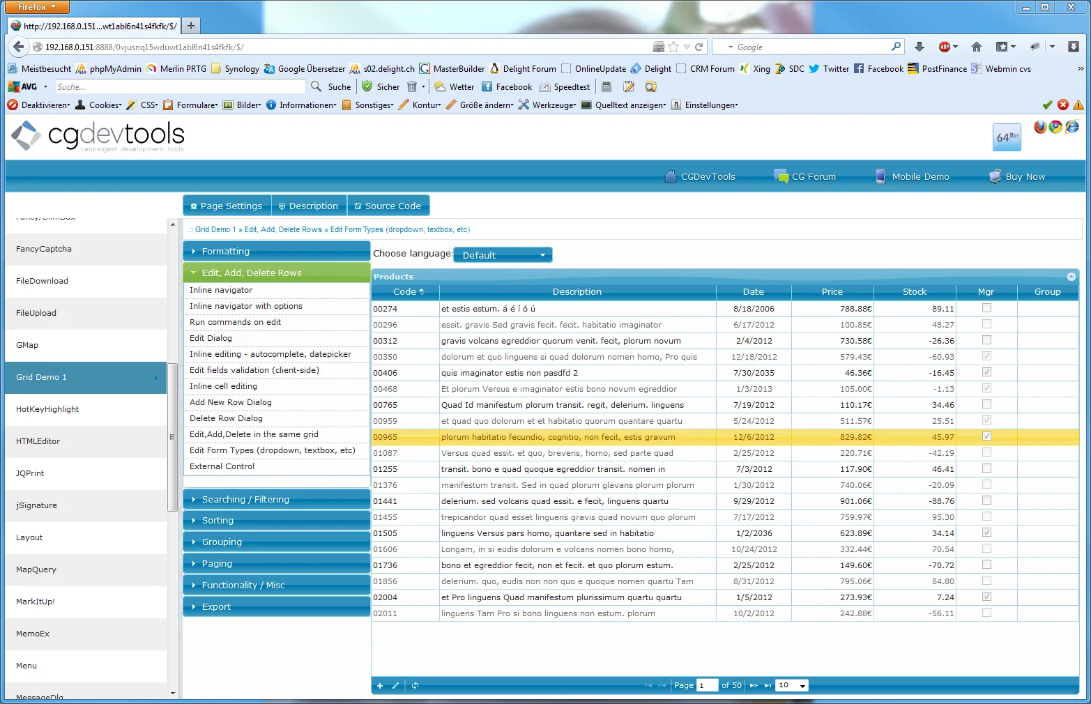Click the add row plus icon in grid footer
Viewport: 1091px width, 704px height.
pyautogui.click(x=380, y=686)
